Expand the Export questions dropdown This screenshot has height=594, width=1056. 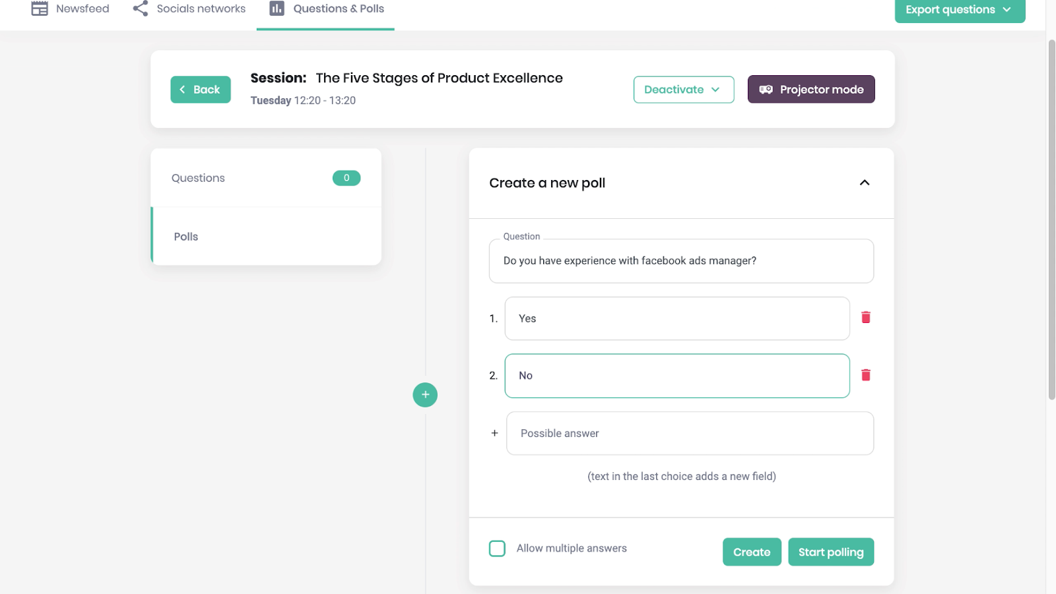click(959, 10)
